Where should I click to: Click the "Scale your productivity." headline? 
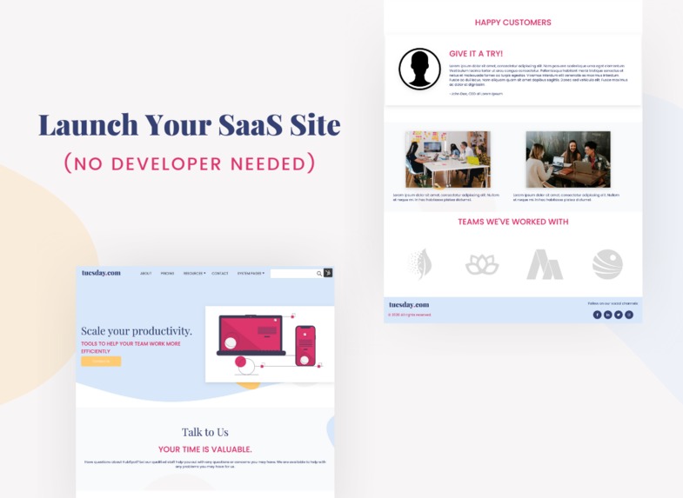tap(137, 331)
